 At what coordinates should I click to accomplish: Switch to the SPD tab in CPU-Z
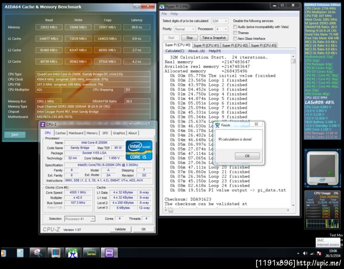(105, 133)
